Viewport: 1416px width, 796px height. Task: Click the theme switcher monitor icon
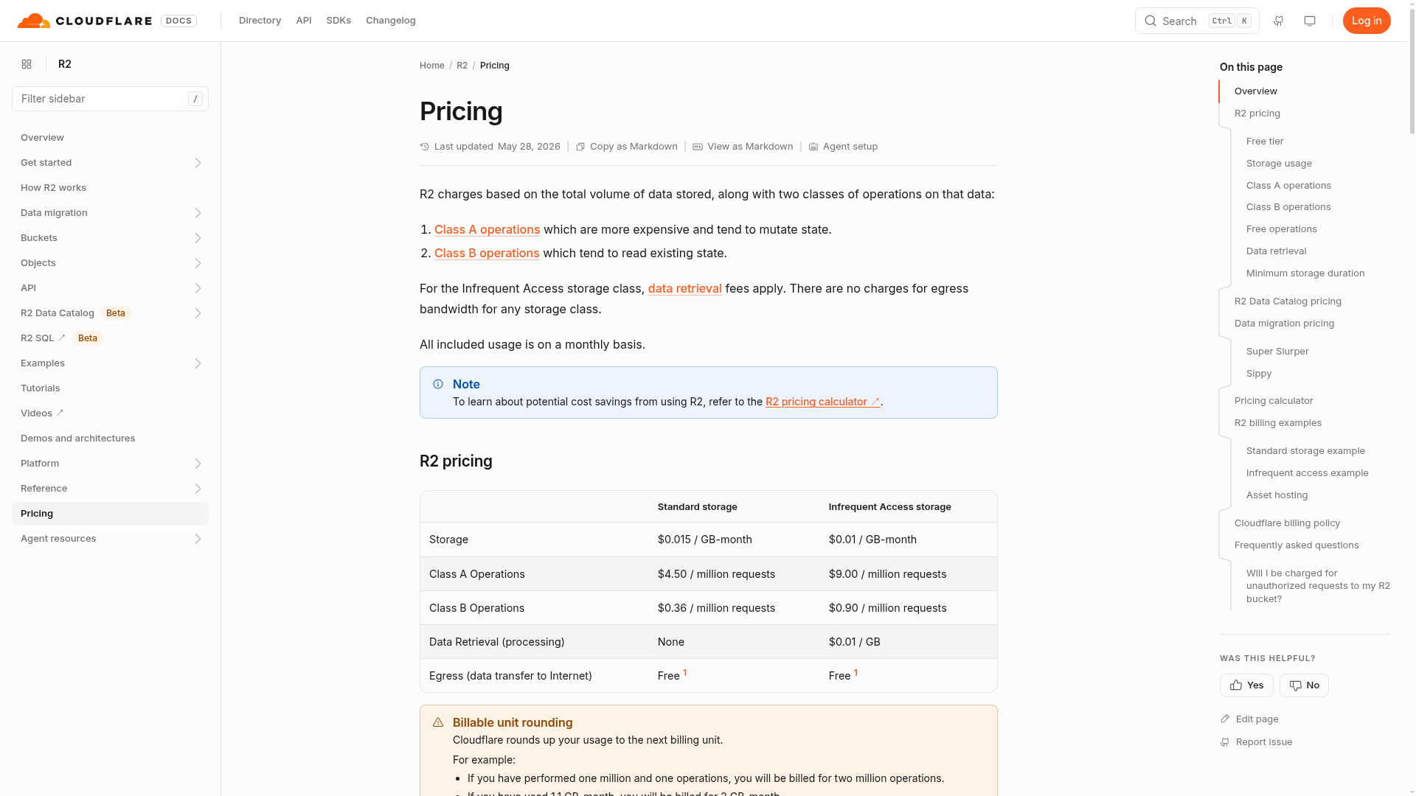point(1310,21)
